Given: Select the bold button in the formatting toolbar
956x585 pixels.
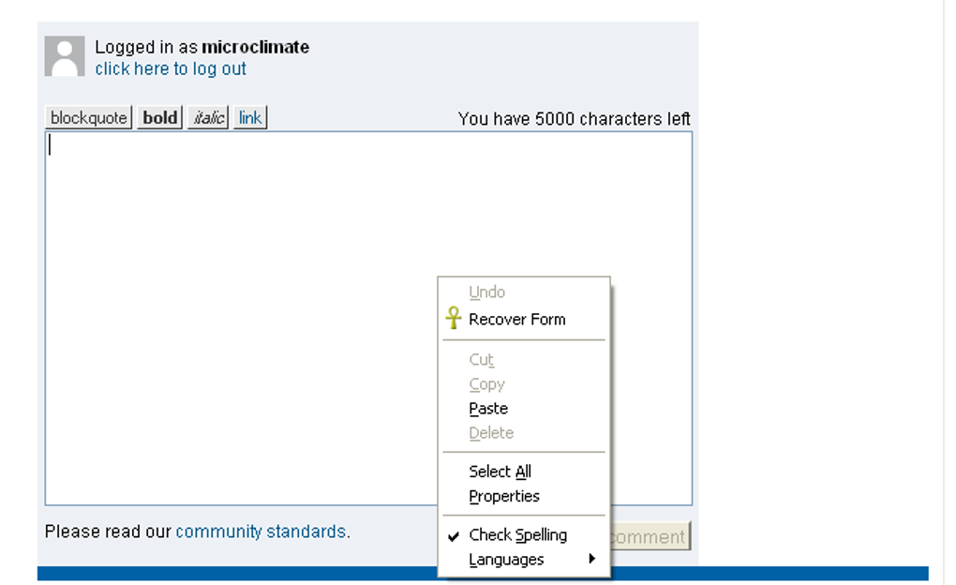Looking at the screenshot, I should 158,117.
